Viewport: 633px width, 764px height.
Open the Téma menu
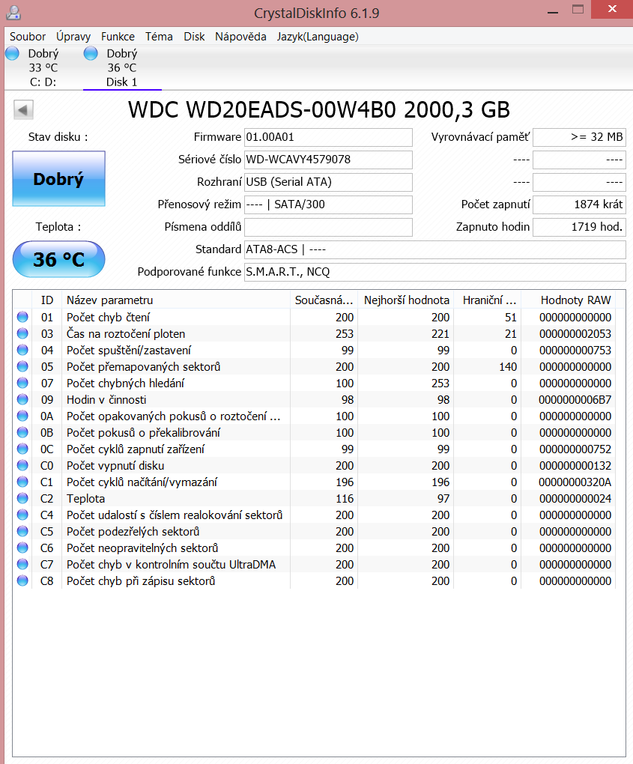(x=159, y=37)
